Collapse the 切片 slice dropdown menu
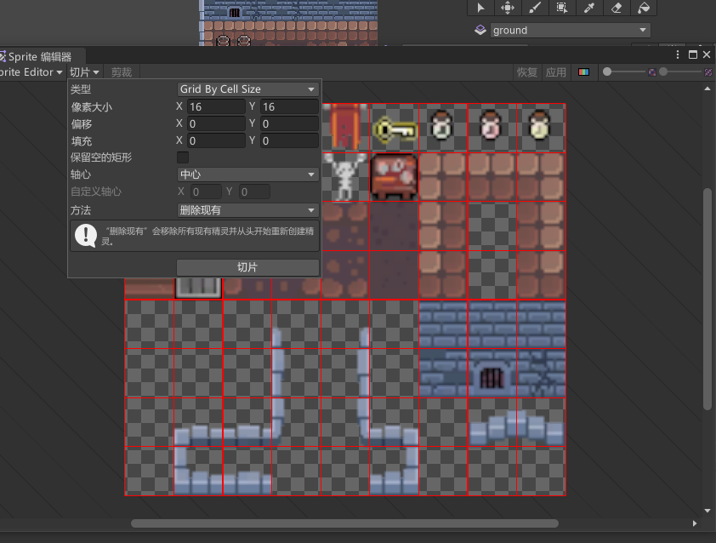This screenshot has width=716, height=543. click(x=84, y=72)
